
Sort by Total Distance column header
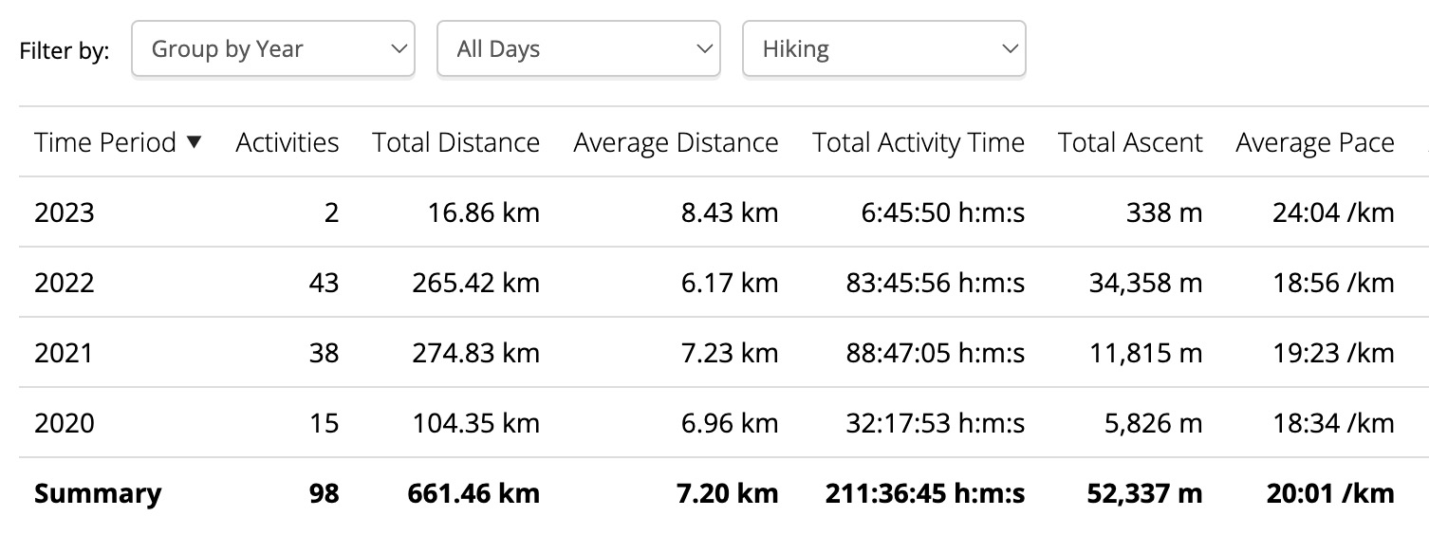(x=455, y=142)
